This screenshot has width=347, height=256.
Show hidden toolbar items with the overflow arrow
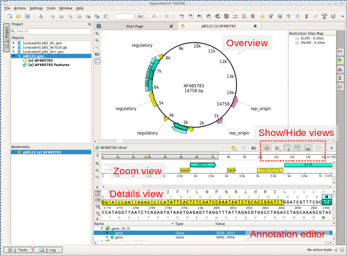click(x=343, y=16)
